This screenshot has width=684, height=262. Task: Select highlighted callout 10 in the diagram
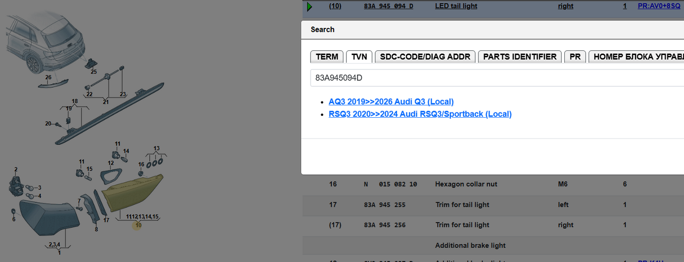pos(138,225)
